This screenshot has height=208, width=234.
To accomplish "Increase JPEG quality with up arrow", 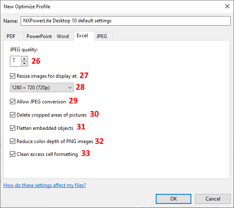I will [24, 59].
